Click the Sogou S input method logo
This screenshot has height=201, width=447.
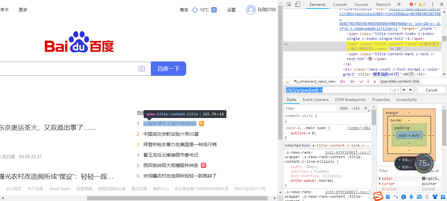tap(379, 196)
